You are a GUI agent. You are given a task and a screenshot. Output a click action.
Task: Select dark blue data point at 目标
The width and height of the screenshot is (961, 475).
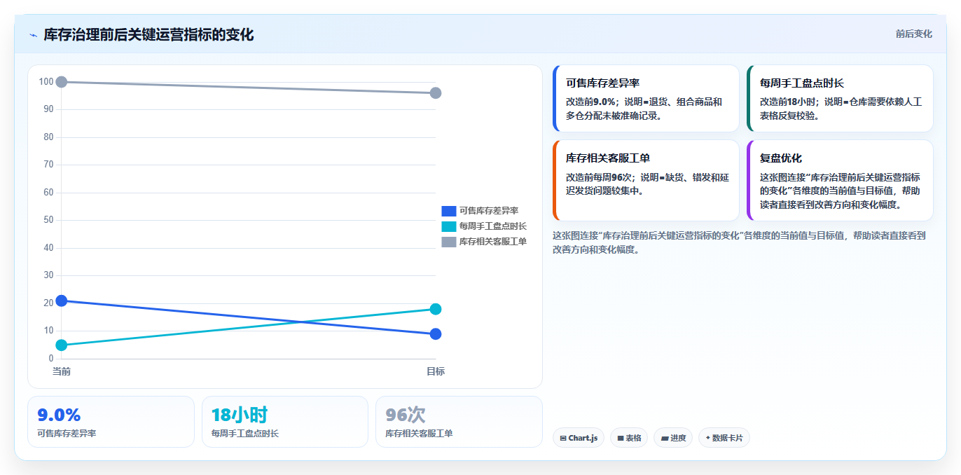pos(435,333)
